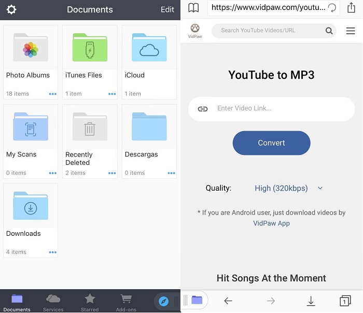
Task: Open more options for Descargas
Action: point(171,173)
